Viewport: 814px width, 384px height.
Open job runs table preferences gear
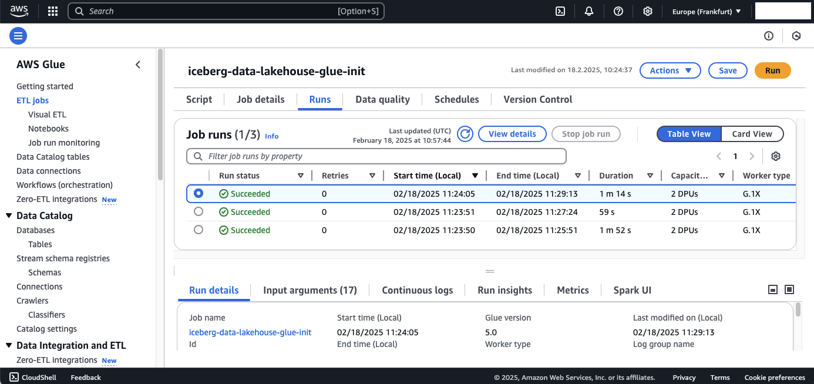pyautogui.click(x=776, y=156)
